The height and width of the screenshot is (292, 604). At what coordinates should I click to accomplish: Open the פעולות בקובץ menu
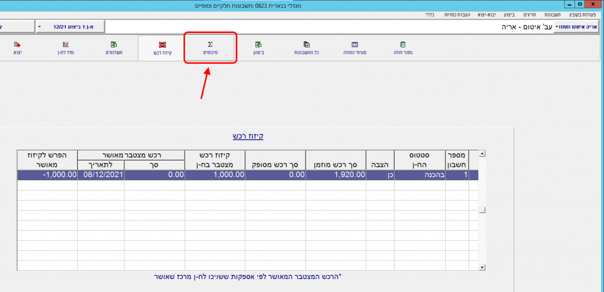(x=585, y=14)
